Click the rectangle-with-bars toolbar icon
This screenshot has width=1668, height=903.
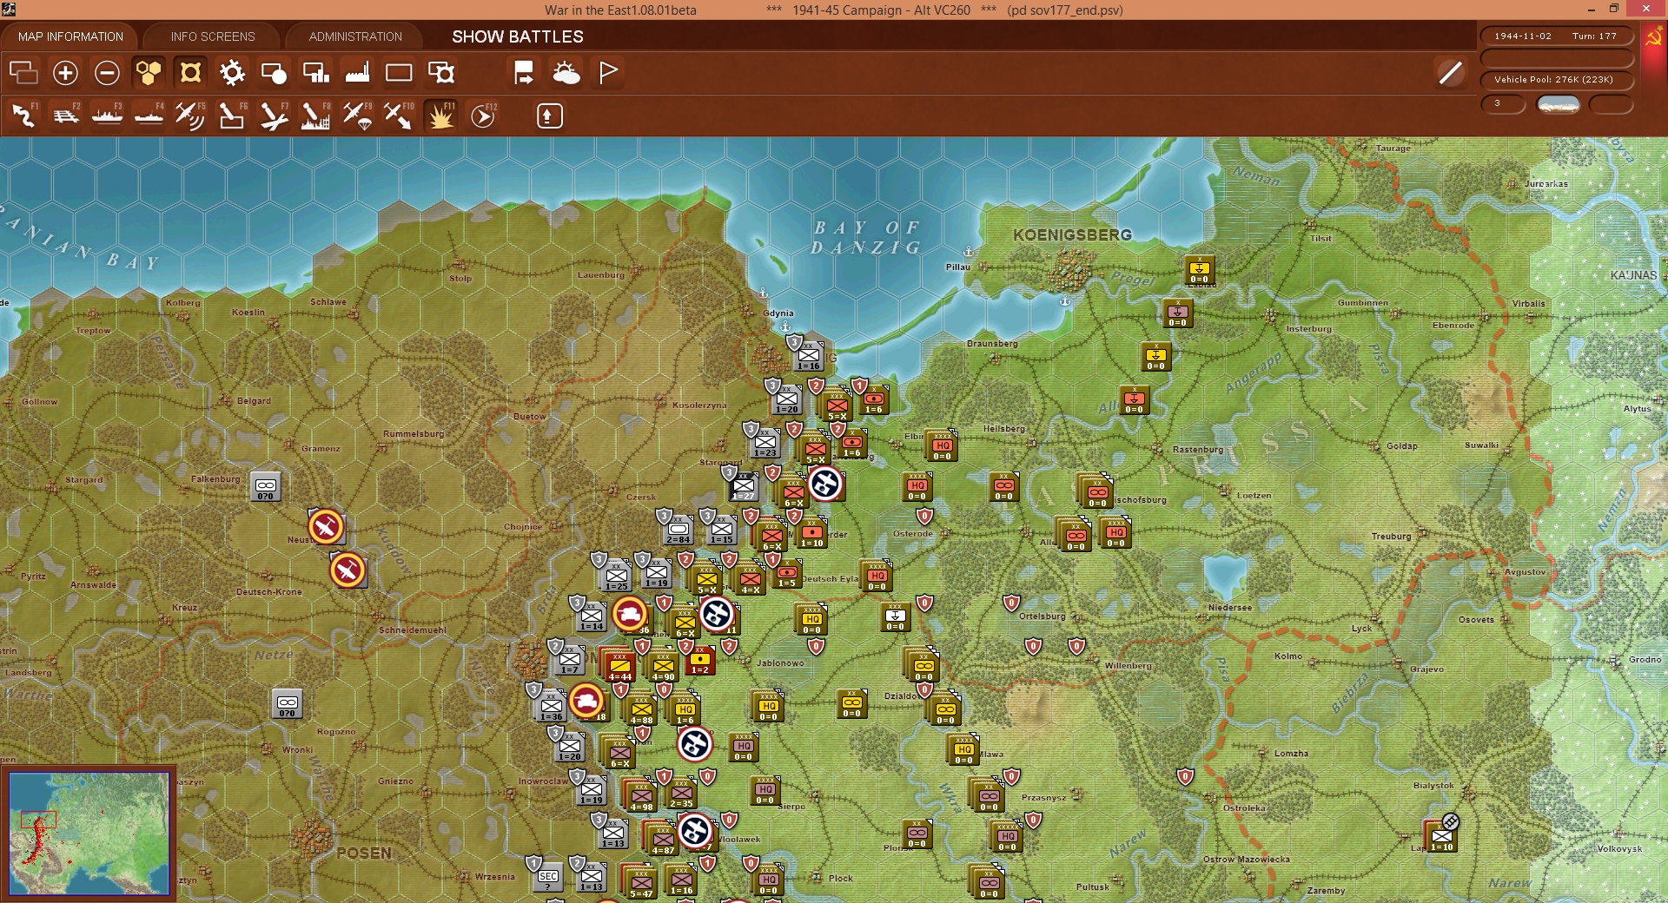coord(315,73)
